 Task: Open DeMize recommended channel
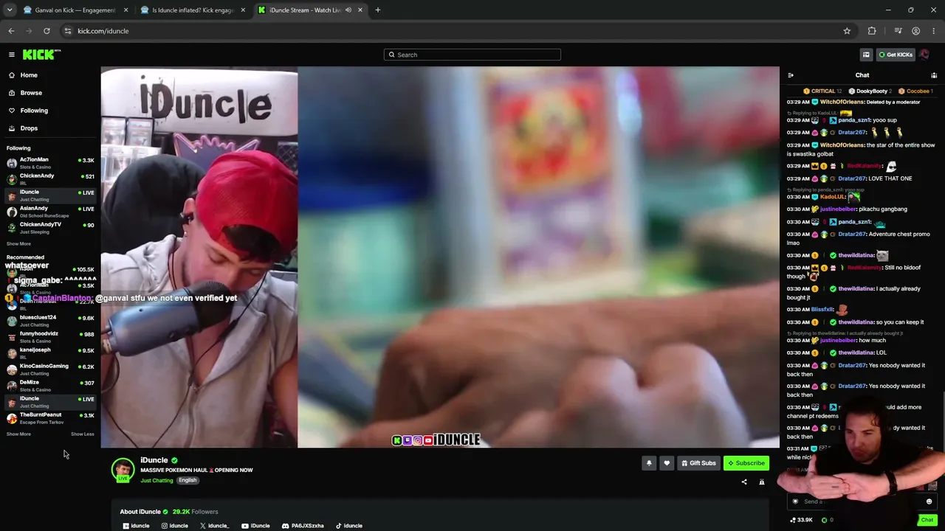(50, 386)
